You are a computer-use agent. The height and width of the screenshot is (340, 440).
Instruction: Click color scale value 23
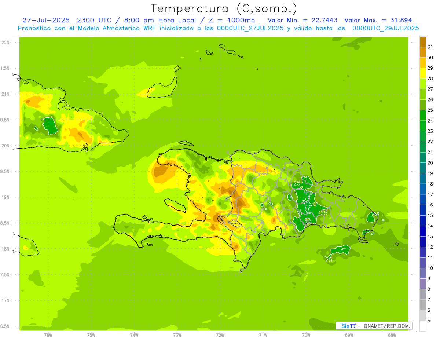pos(430,131)
